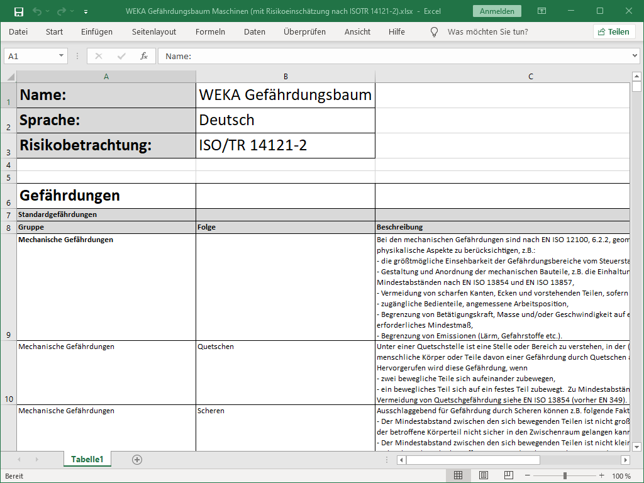Switch to Page Layout view
The width and height of the screenshot is (644, 483).
click(484, 476)
